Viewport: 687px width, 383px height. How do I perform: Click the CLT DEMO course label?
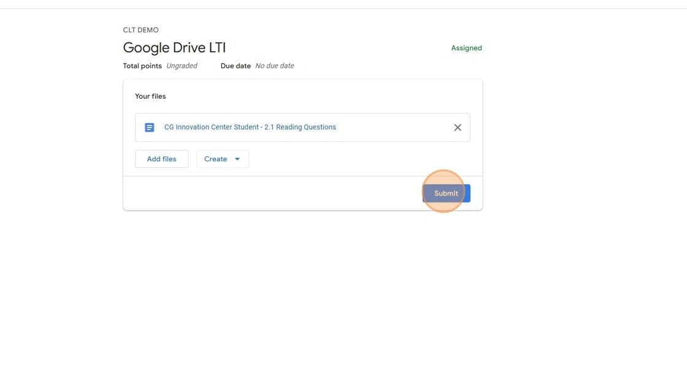pyautogui.click(x=140, y=30)
